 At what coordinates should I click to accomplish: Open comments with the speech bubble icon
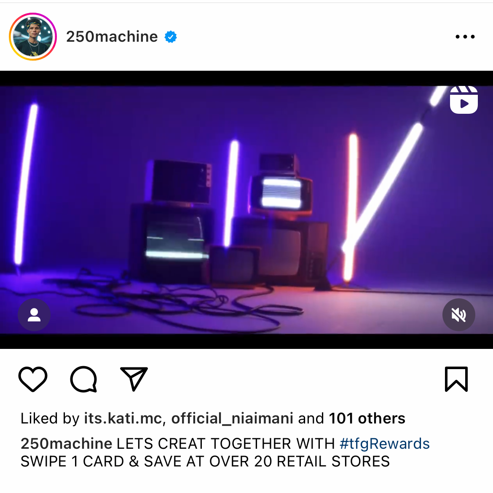tap(83, 379)
